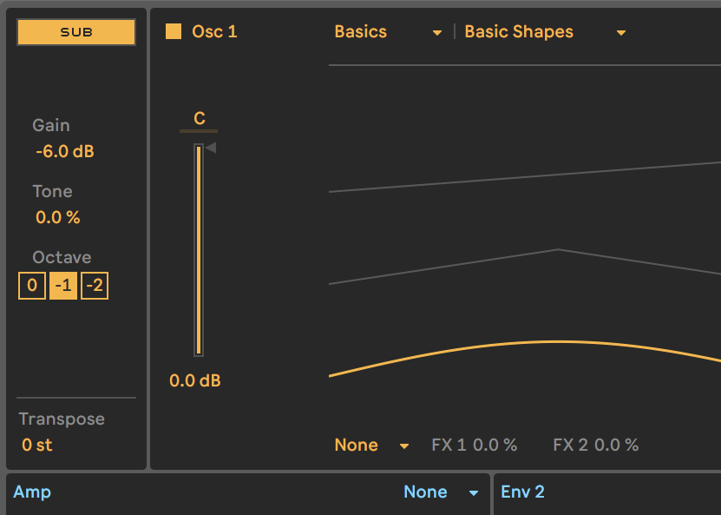Select the Env 2 tab

[x=523, y=492]
